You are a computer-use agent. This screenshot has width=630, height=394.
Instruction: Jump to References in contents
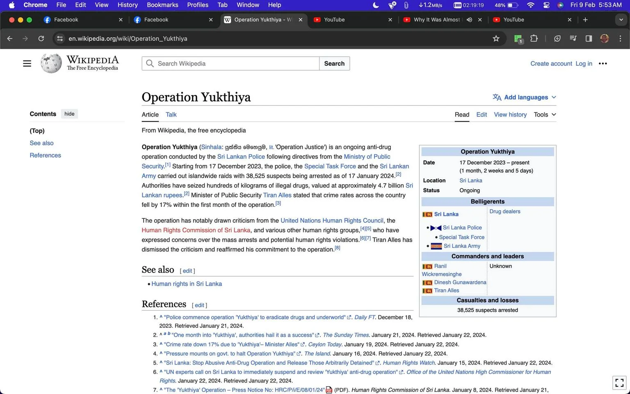[45, 155]
